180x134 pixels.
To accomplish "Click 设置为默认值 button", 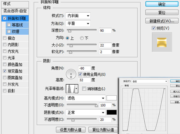I will 71,130.
